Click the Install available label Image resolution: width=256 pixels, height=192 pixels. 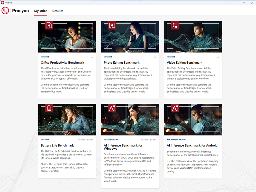click(x=111, y=139)
